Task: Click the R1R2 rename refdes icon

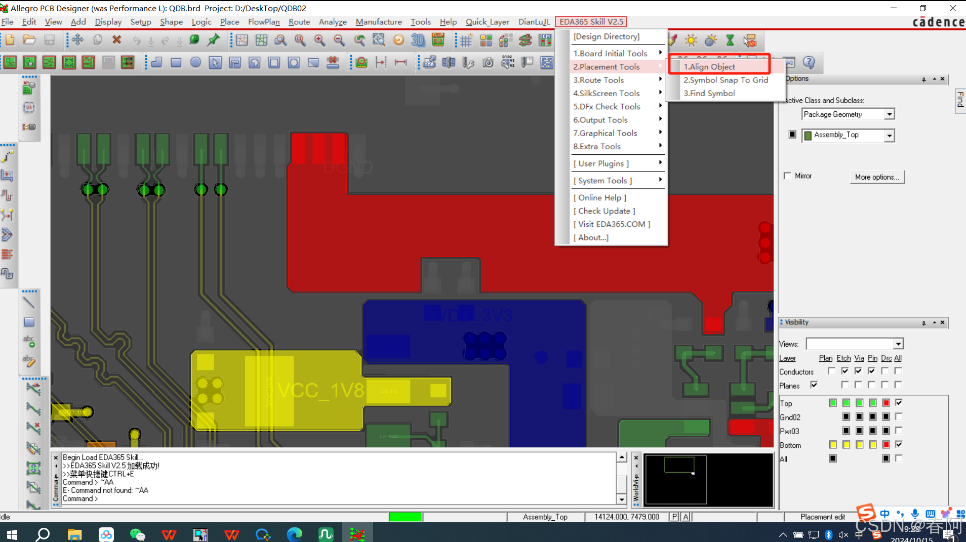Action: pyautogui.click(x=507, y=62)
